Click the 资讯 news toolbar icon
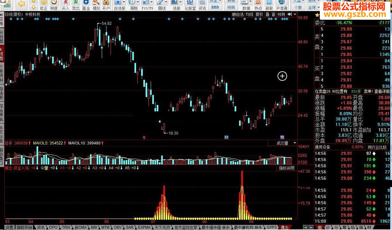Image resolution: width=392 pixels, height=230 pixels. [x=202, y=5]
